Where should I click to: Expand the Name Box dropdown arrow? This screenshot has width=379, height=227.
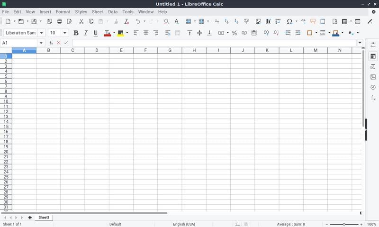[41, 43]
